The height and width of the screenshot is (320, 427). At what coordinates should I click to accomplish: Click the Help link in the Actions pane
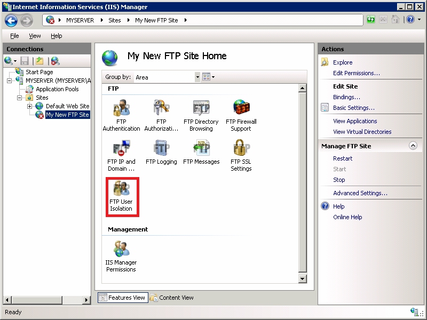point(339,206)
